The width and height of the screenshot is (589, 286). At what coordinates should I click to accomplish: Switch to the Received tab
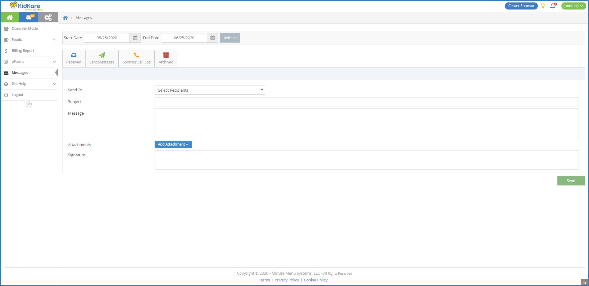(74, 59)
